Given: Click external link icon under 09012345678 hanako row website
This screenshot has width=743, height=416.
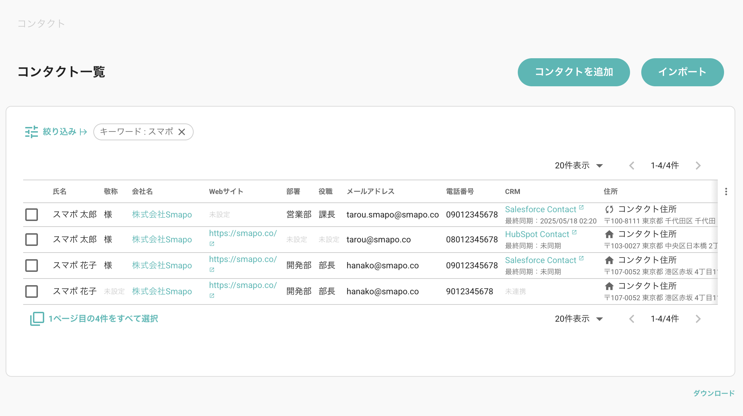Looking at the screenshot, I should click(x=212, y=270).
